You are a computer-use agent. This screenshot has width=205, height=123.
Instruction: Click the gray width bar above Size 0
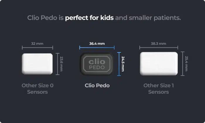(37, 47)
